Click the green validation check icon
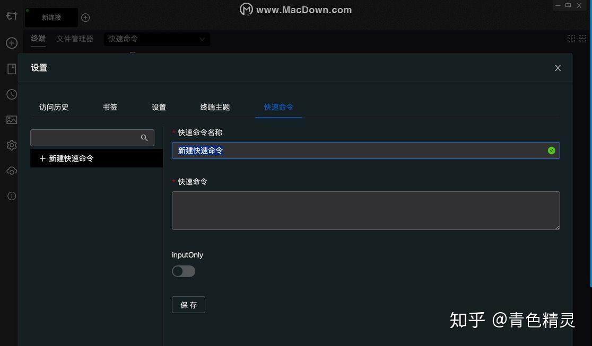The height and width of the screenshot is (346, 592). (552, 150)
